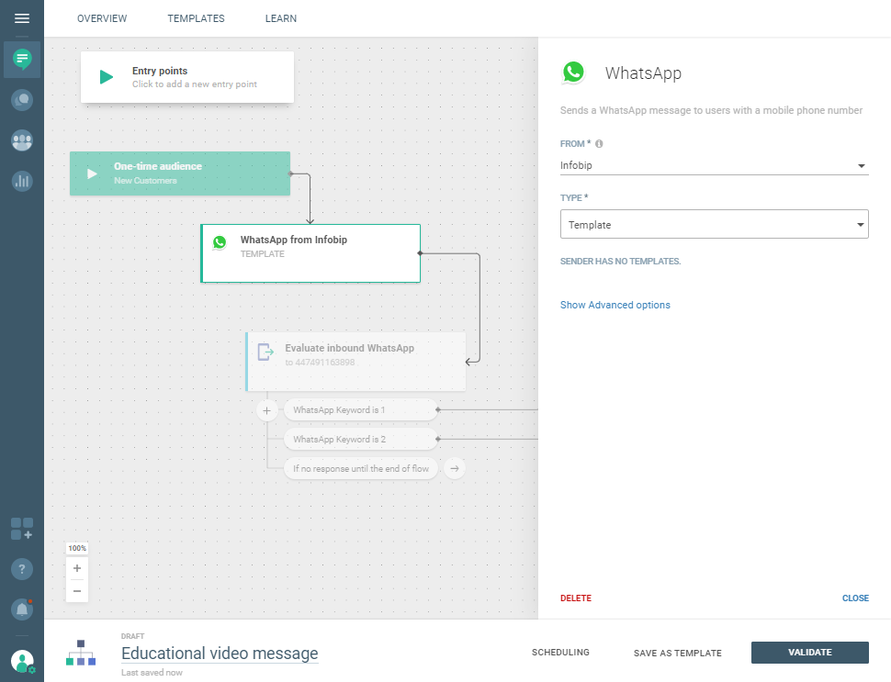Open the analytics bar chart icon
The width and height of the screenshot is (891, 682).
coord(22,181)
